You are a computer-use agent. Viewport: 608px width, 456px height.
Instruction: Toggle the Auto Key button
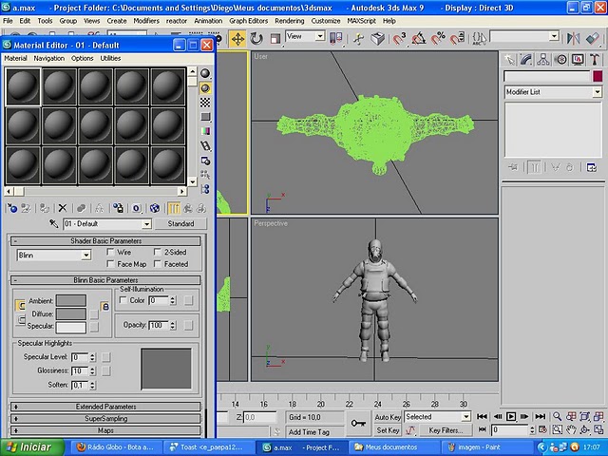click(388, 417)
